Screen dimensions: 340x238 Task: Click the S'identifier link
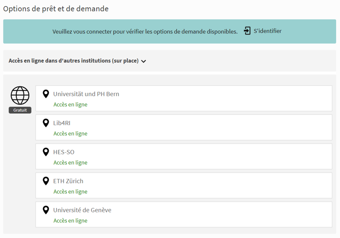click(x=267, y=31)
